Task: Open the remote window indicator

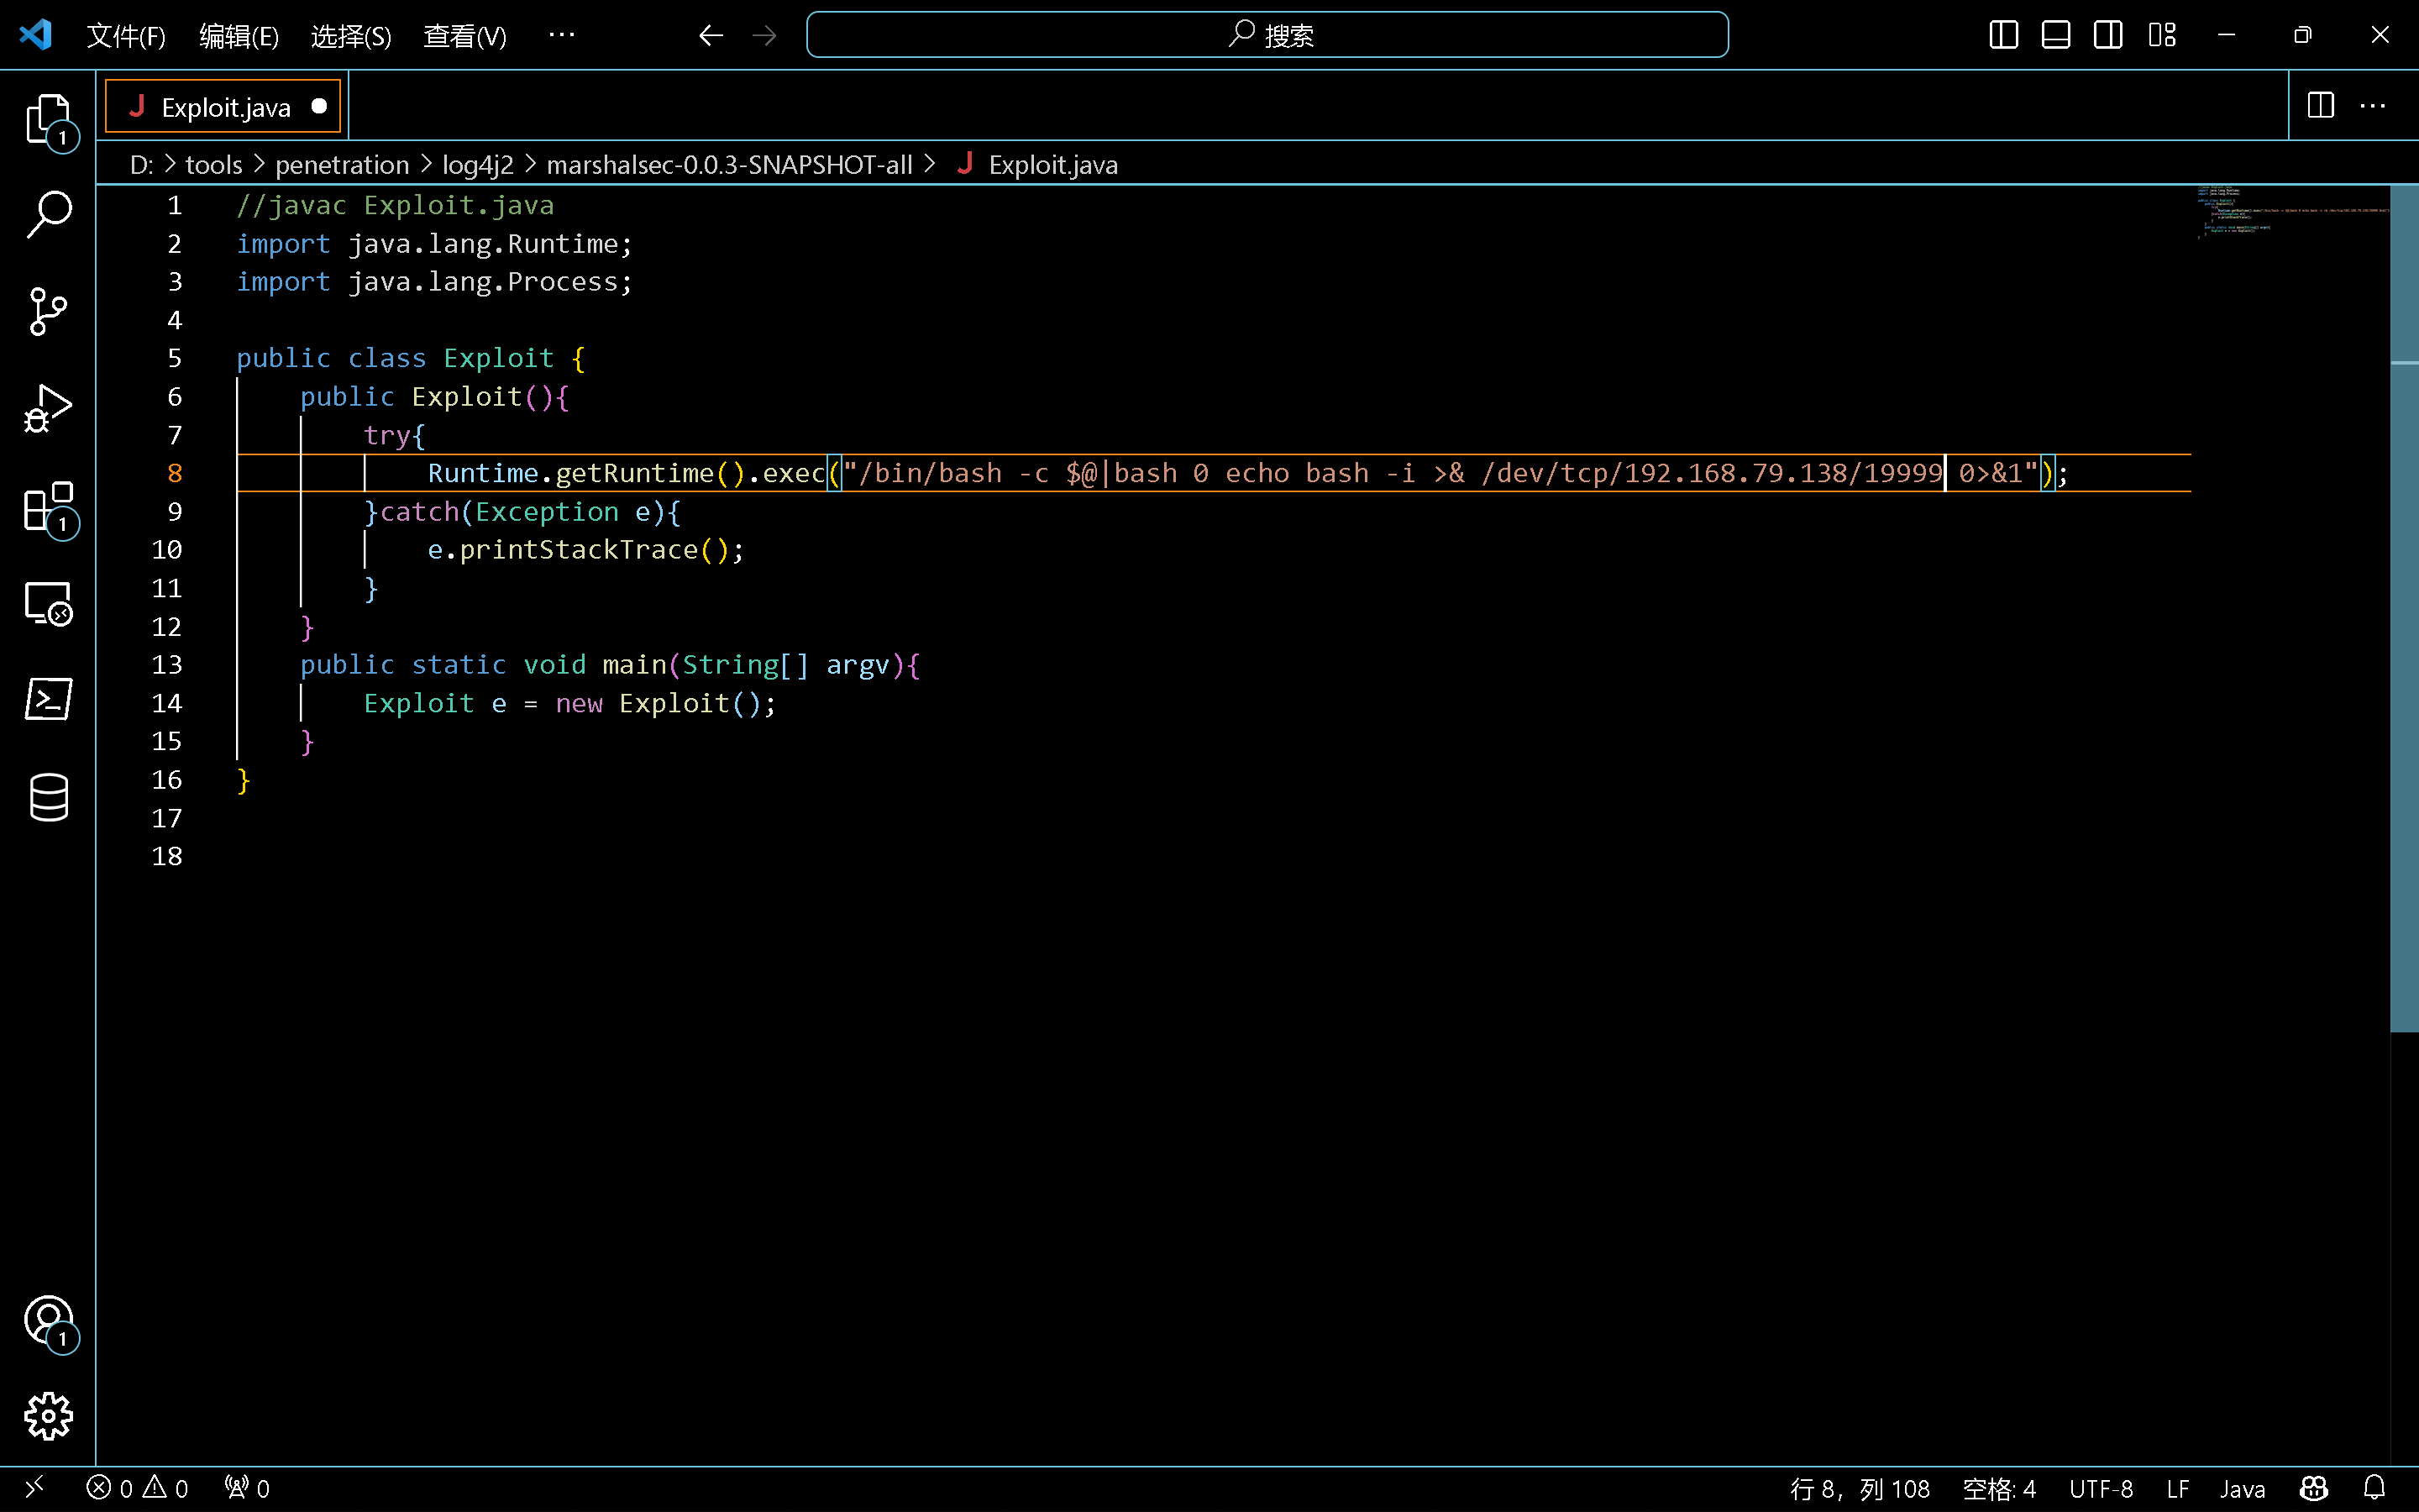Action: 34,1488
